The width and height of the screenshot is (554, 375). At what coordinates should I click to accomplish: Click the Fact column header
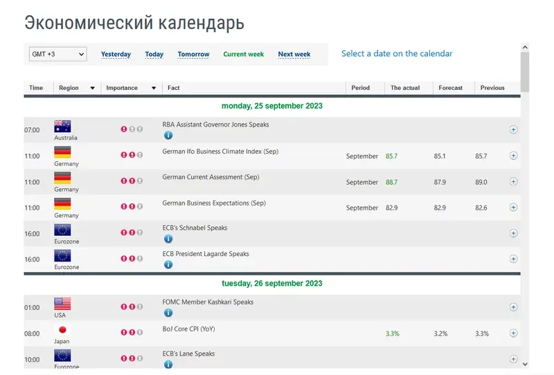click(174, 88)
